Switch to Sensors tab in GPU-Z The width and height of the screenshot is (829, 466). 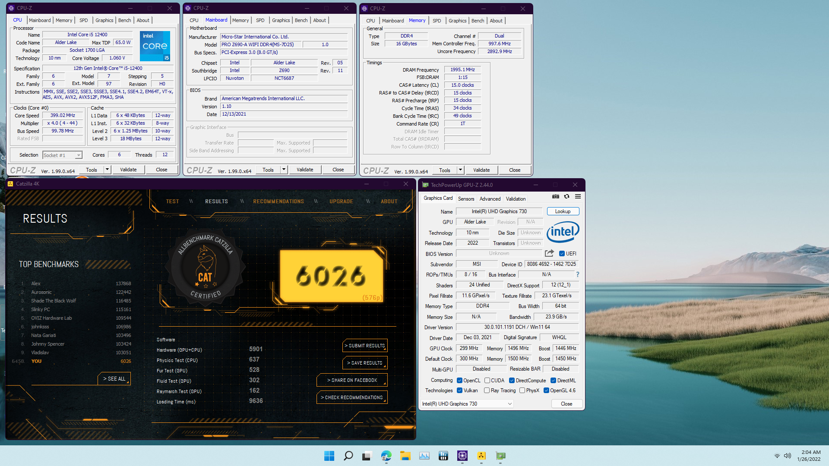(x=466, y=199)
